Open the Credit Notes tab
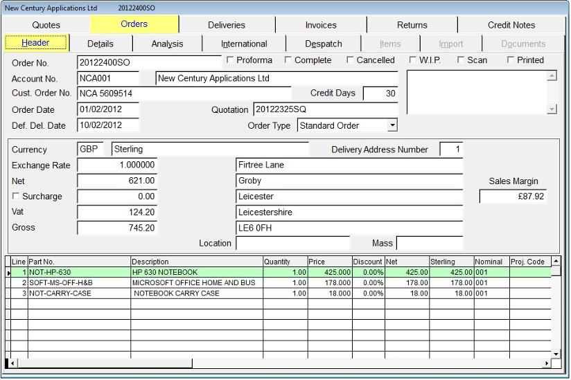 [x=511, y=25]
